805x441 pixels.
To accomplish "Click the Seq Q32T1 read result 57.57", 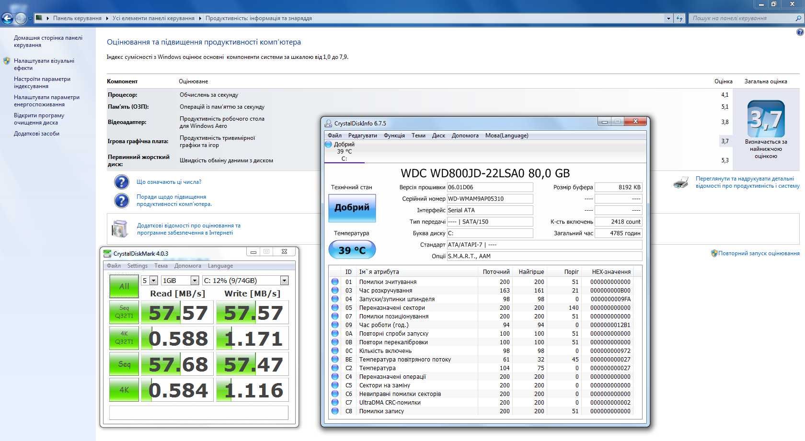I will tap(177, 313).
